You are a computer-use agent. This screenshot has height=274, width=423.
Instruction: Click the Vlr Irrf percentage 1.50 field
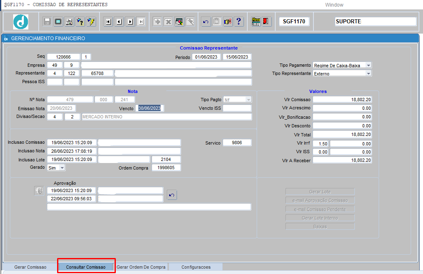pyautogui.click(x=320, y=143)
